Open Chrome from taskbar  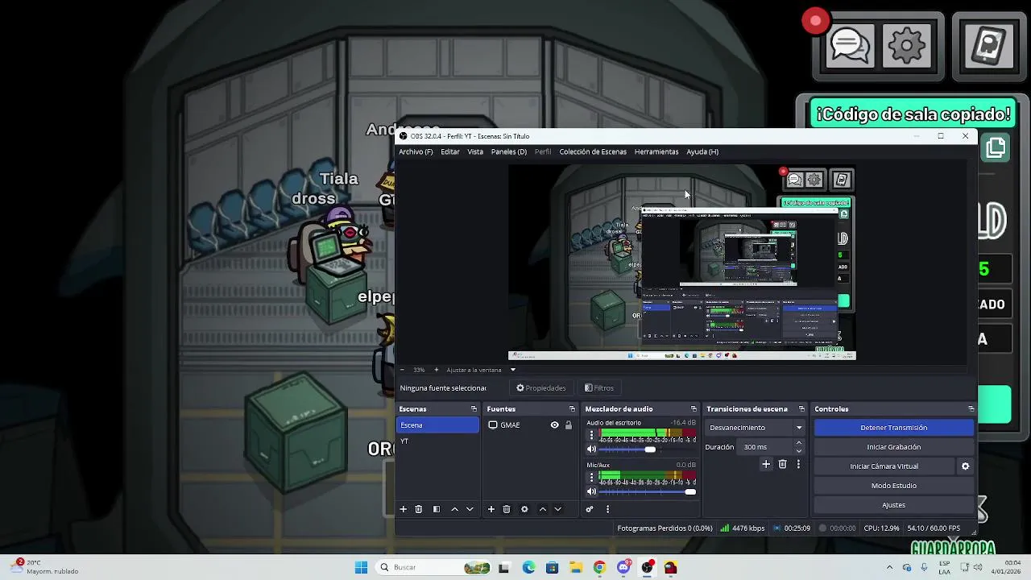[599, 567]
